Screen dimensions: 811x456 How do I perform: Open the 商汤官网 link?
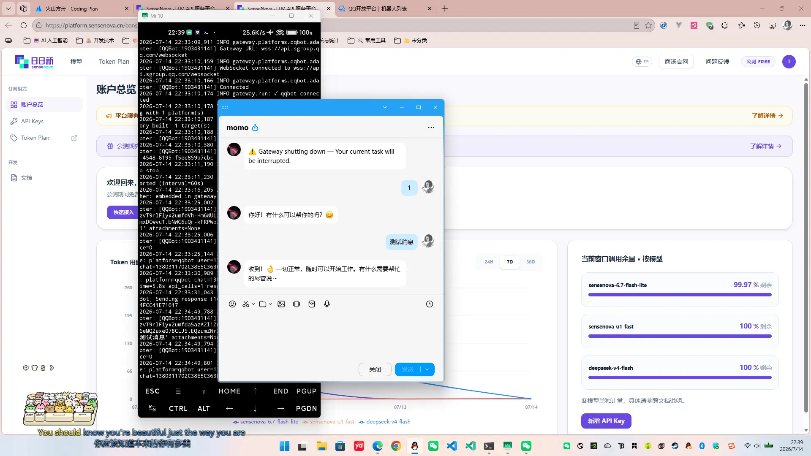(676, 62)
